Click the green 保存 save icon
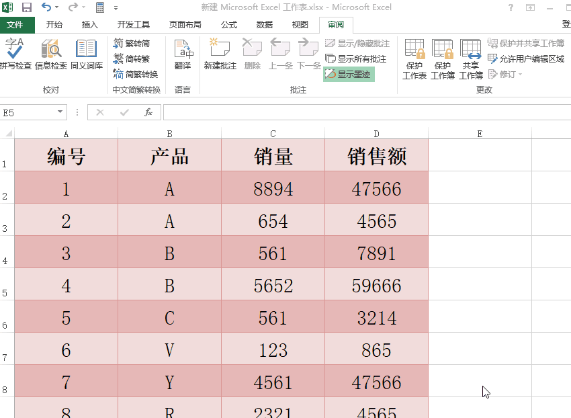Viewport: 571px width, 418px height. (x=26, y=7)
